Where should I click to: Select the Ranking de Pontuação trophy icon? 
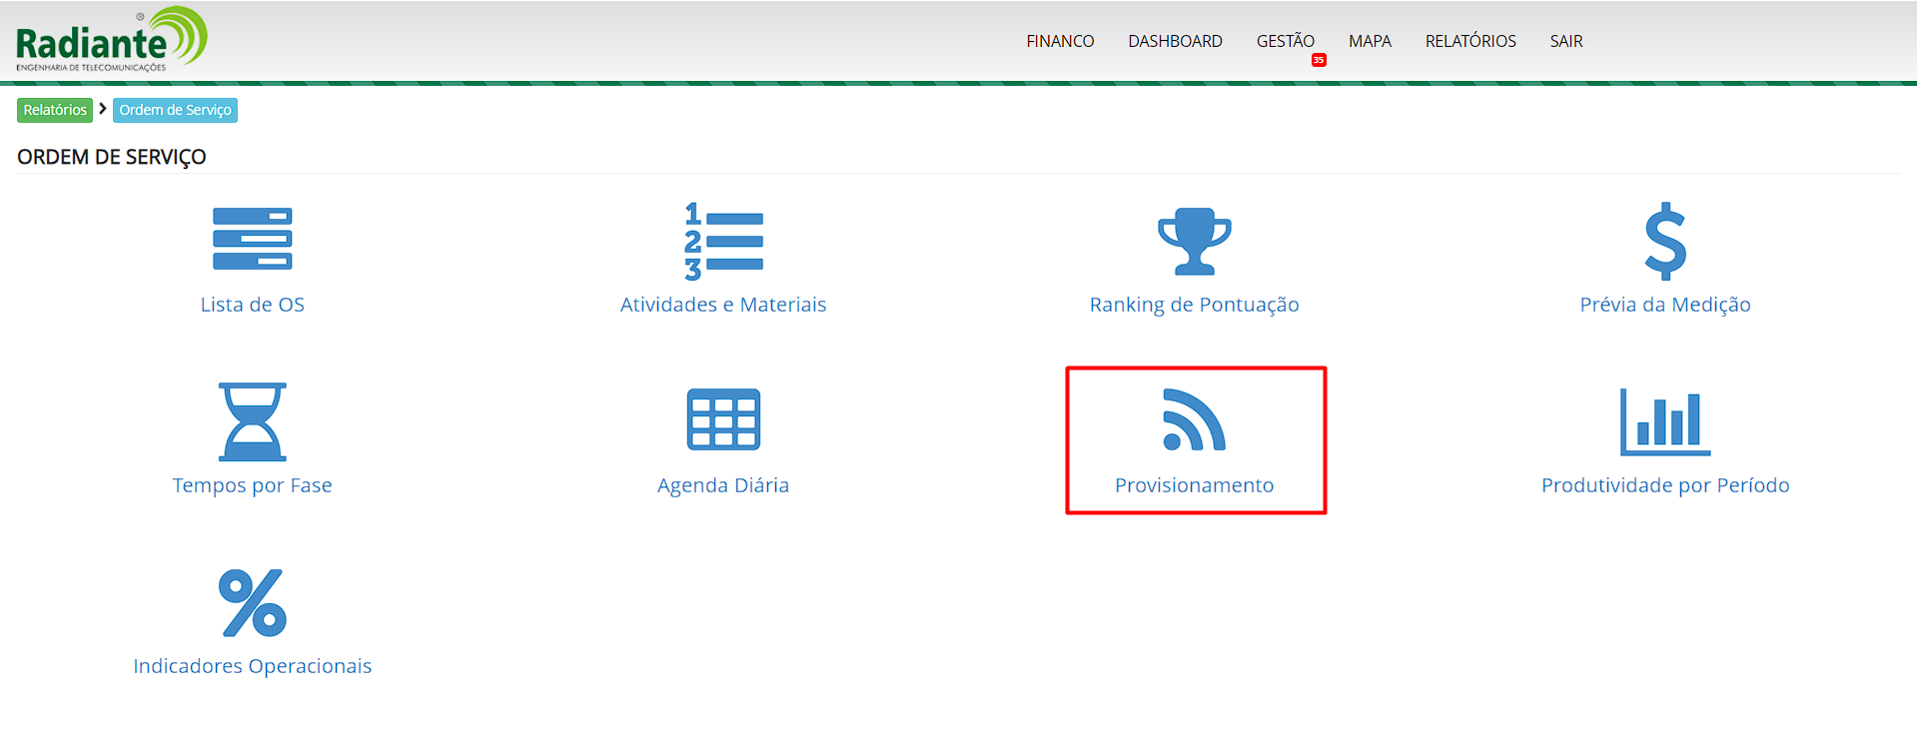pos(1194,241)
